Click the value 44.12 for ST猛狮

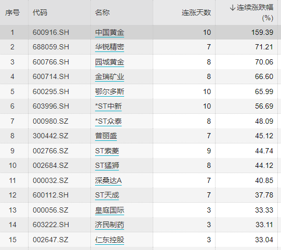point(264,165)
